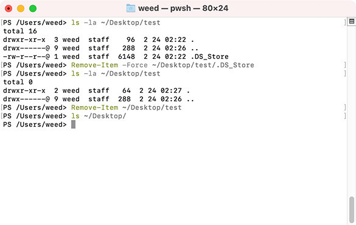Click the 6148 file size value
The width and height of the screenshot is (356, 225).
pos(127,56)
